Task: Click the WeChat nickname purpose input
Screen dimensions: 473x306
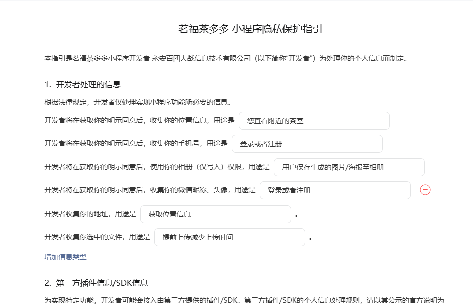Action: (x=335, y=190)
